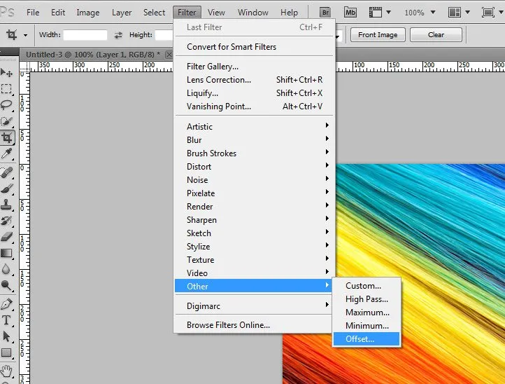Image resolution: width=505 pixels, height=384 pixels.
Task: Open the File menu
Action: click(33, 13)
